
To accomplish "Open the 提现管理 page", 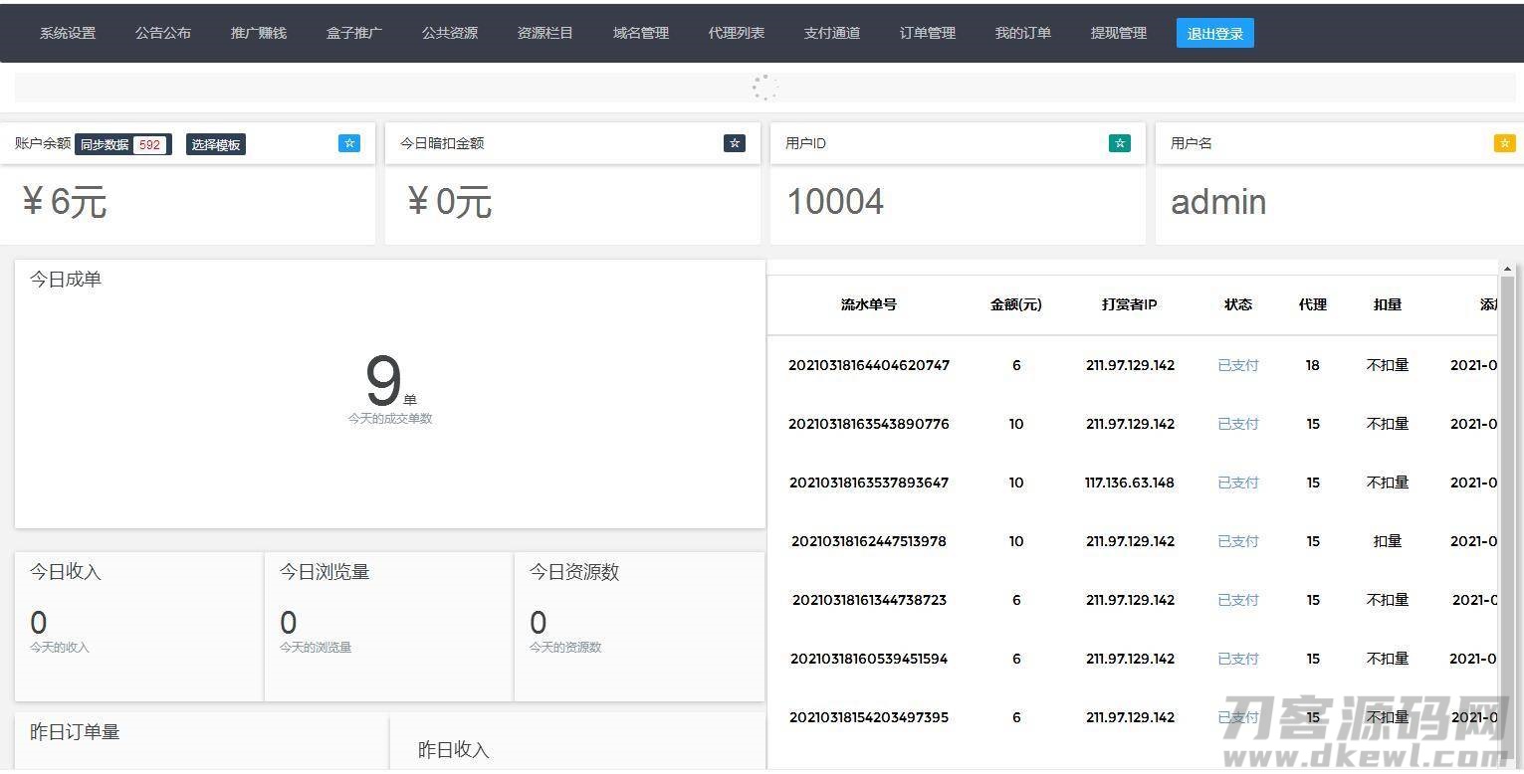I will [1118, 33].
